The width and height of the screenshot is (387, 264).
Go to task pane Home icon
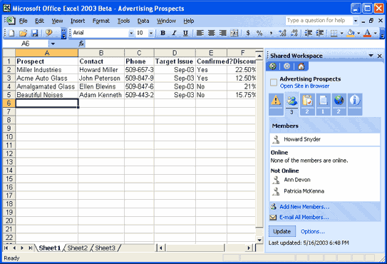click(301, 66)
